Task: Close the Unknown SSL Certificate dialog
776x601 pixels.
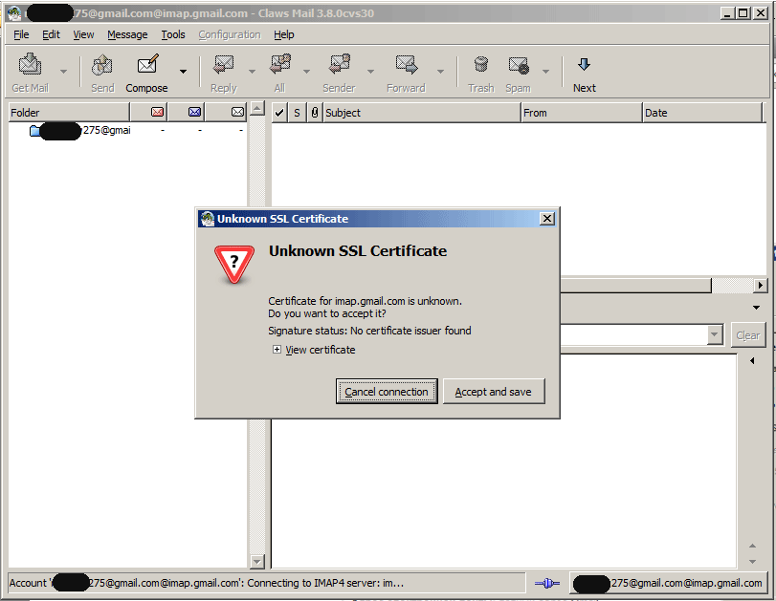Action: (x=546, y=219)
